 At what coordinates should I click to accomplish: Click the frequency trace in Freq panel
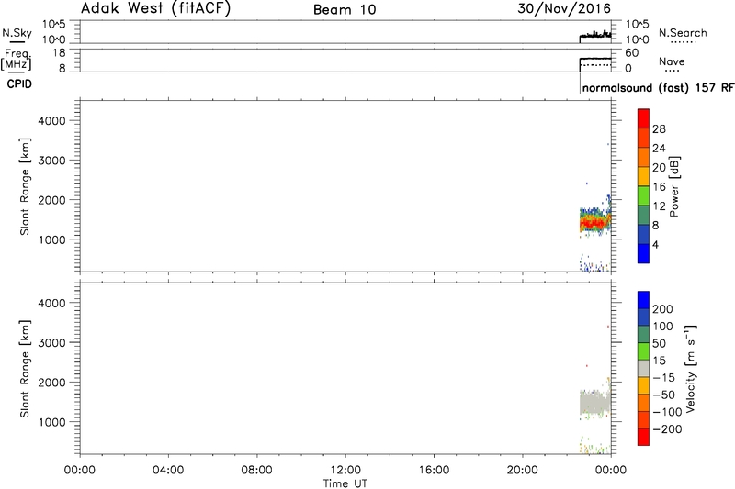click(595, 59)
